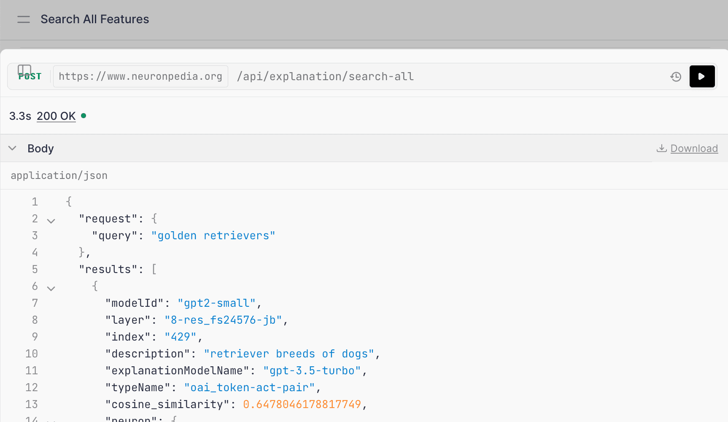Click the POST method label

pyautogui.click(x=30, y=77)
